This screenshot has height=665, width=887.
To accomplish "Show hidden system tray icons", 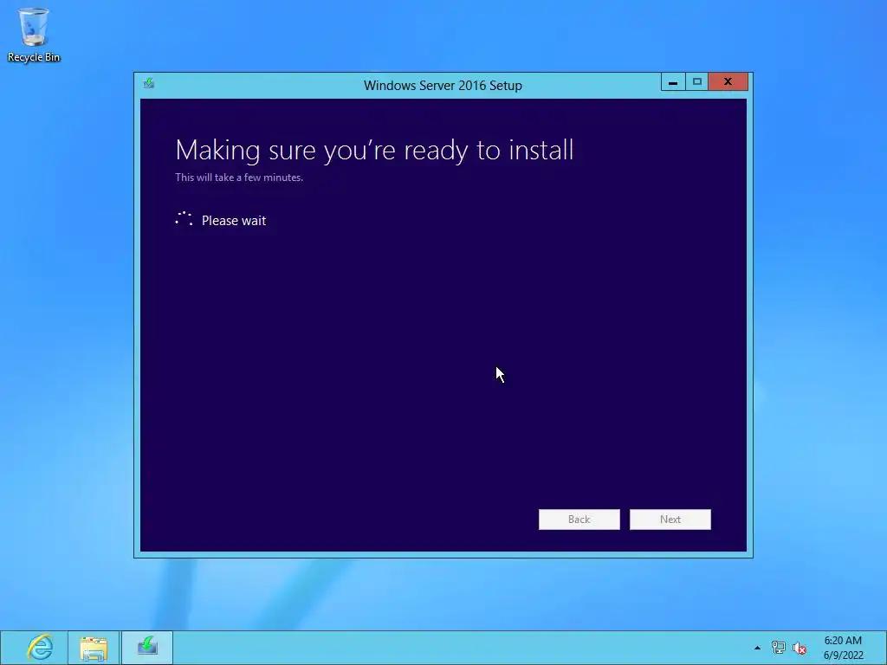I will point(757,648).
